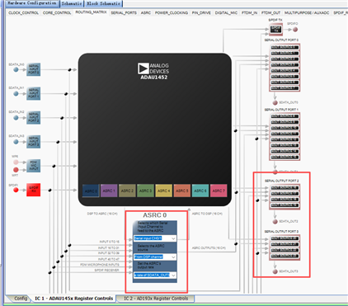
Task: Open the ASRC output rate dropdown
Action: click(x=155, y=275)
